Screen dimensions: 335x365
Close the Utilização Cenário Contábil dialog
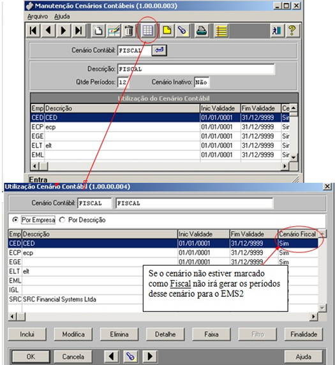point(327,187)
